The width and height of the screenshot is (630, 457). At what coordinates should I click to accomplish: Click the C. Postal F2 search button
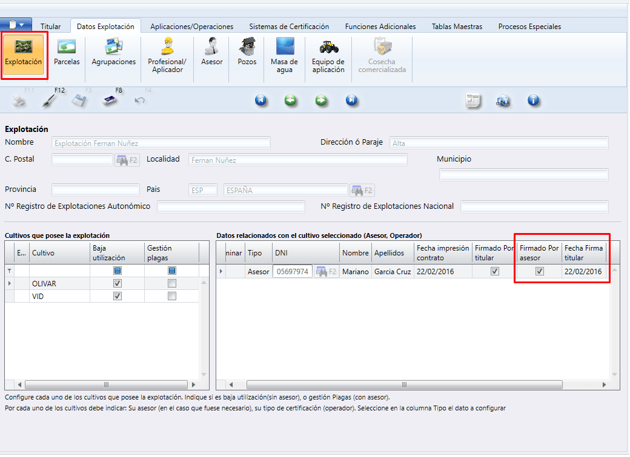(x=127, y=160)
